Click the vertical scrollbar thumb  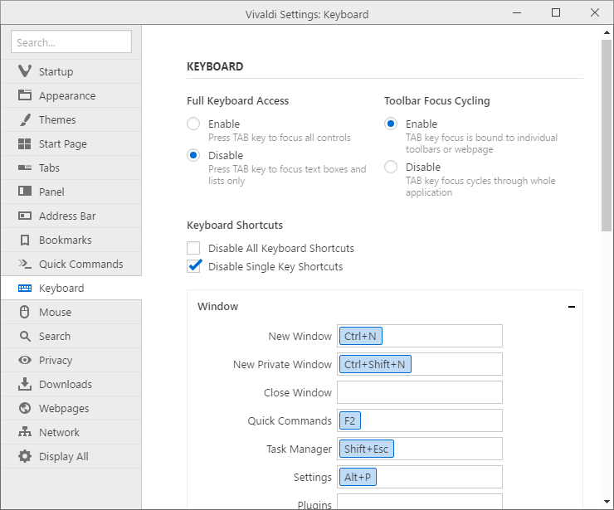tap(607, 133)
